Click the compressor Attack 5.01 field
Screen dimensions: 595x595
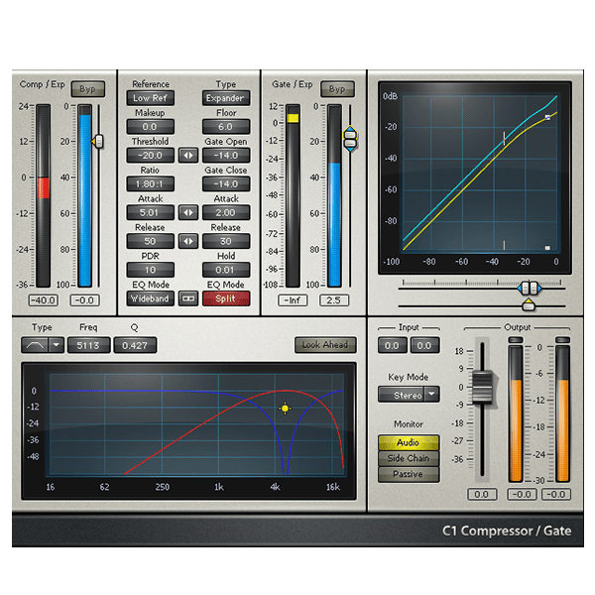tap(151, 212)
